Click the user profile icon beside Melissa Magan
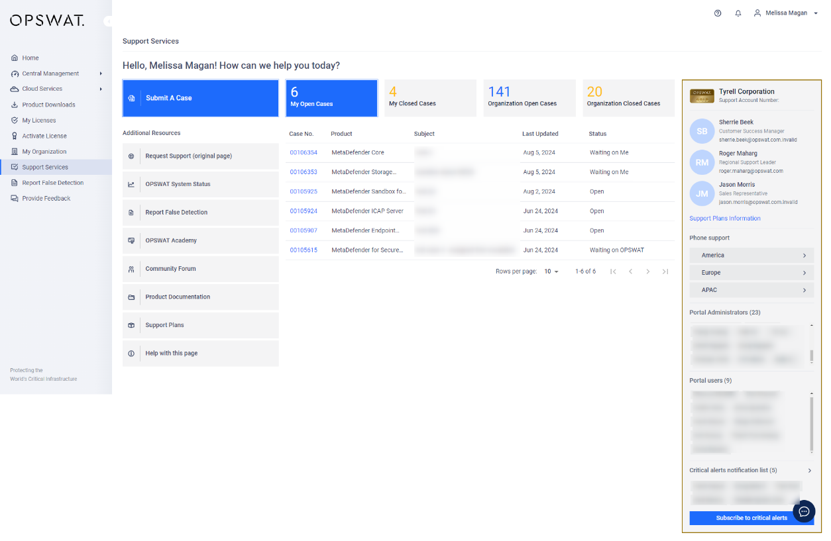831x541 pixels. 757,13
